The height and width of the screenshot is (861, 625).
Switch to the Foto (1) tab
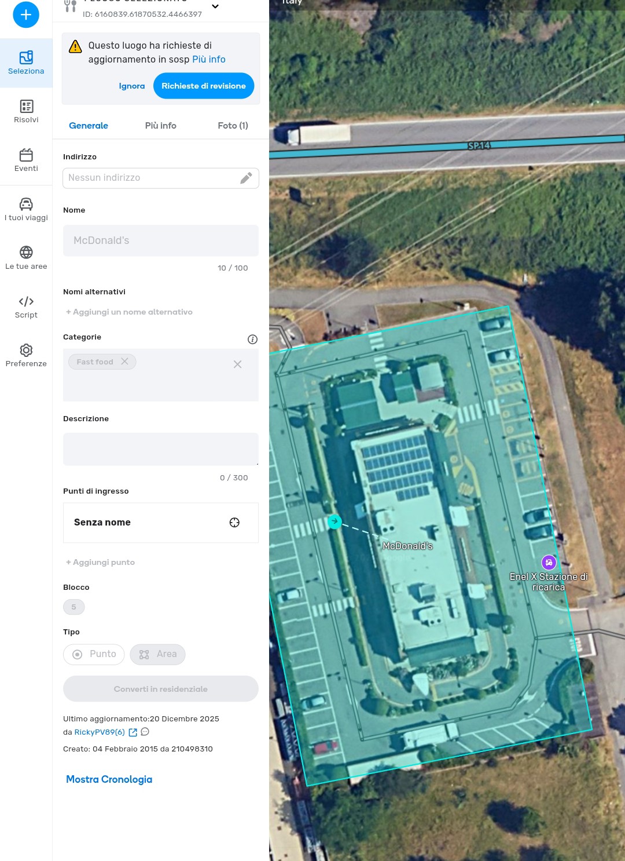(233, 126)
